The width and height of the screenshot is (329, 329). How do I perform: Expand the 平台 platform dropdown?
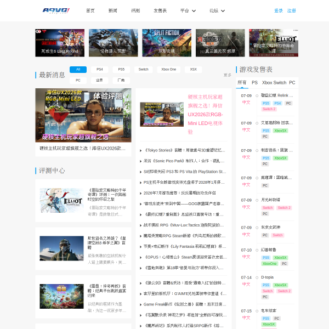point(188,11)
